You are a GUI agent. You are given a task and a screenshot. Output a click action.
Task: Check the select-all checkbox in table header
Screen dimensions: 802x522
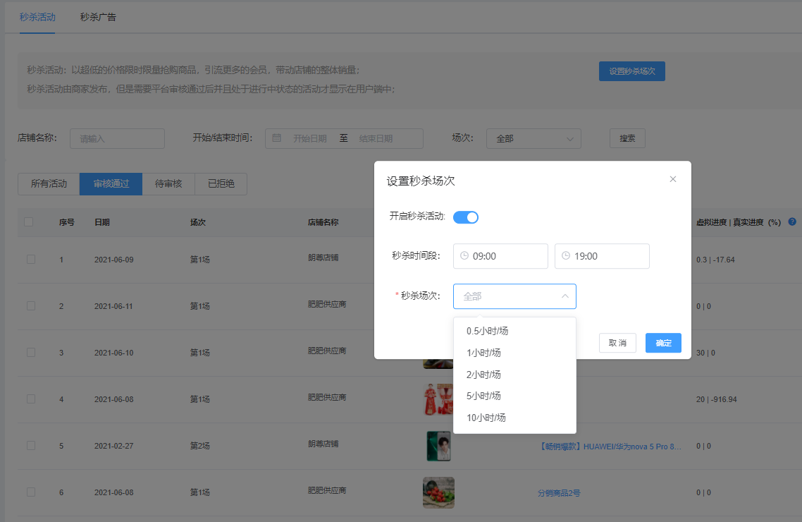click(29, 222)
